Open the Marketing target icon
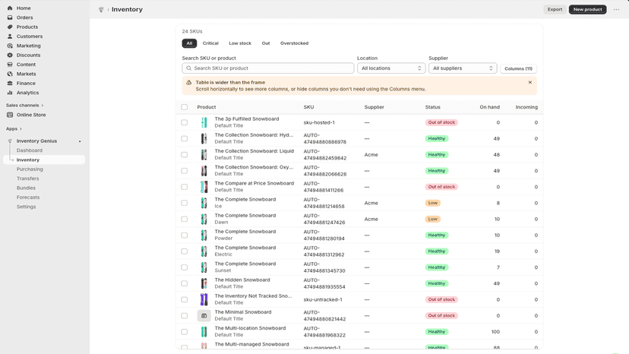Image resolution: width=629 pixels, height=354 pixels. click(x=10, y=46)
